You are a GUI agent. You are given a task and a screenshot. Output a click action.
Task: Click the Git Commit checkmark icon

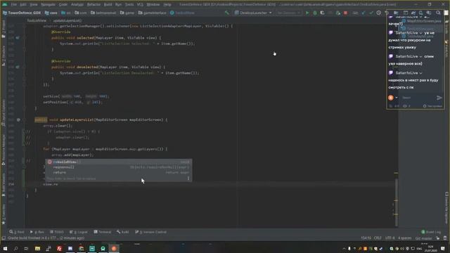point(371,13)
